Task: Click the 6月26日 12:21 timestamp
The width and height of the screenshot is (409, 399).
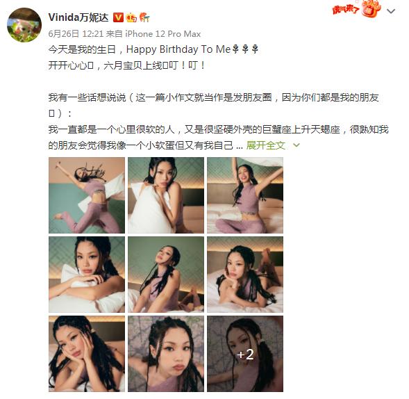Action: (76, 34)
